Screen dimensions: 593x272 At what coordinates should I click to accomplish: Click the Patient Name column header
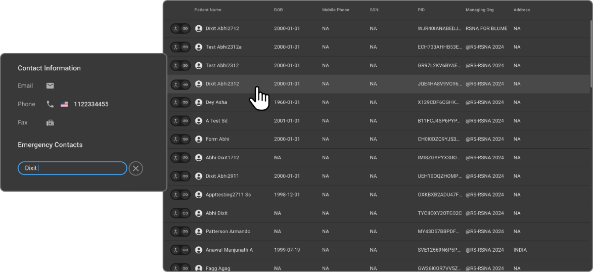coord(208,10)
